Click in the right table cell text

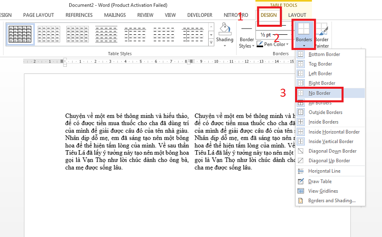244,142
